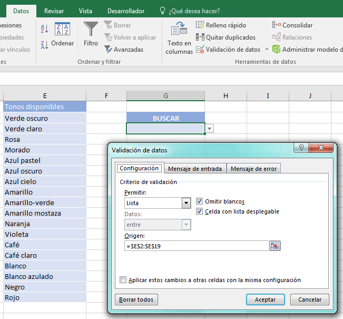Image resolution: width=343 pixels, height=319 pixels.
Task: Click Relleno rápido in the ribbon
Action: click(x=221, y=25)
